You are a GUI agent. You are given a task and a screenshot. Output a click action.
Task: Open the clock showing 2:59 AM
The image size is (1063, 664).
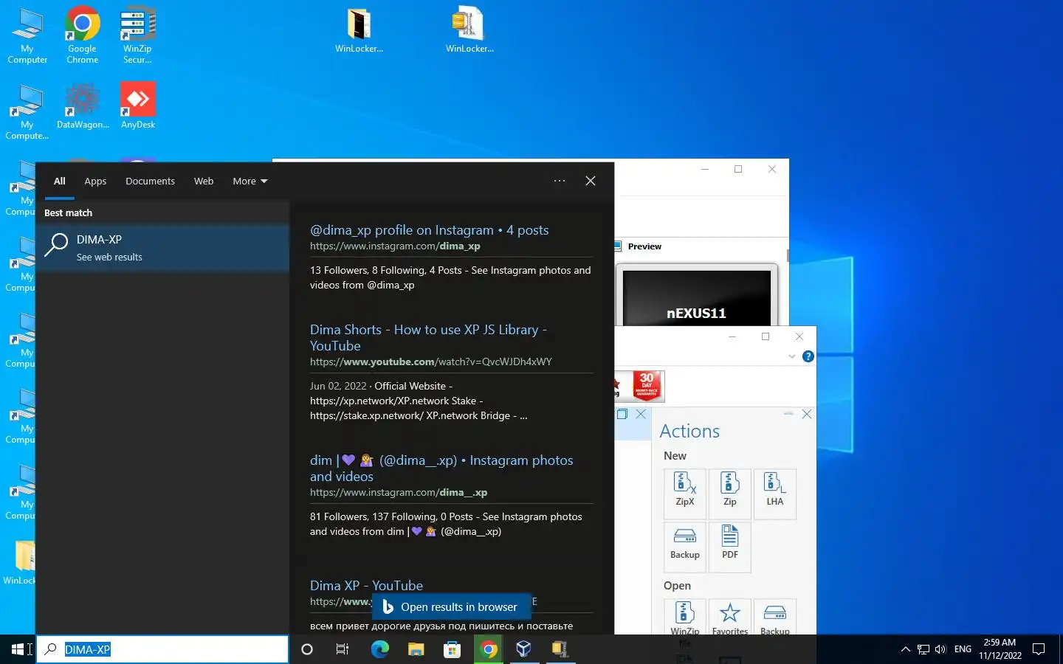tap(1000, 649)
